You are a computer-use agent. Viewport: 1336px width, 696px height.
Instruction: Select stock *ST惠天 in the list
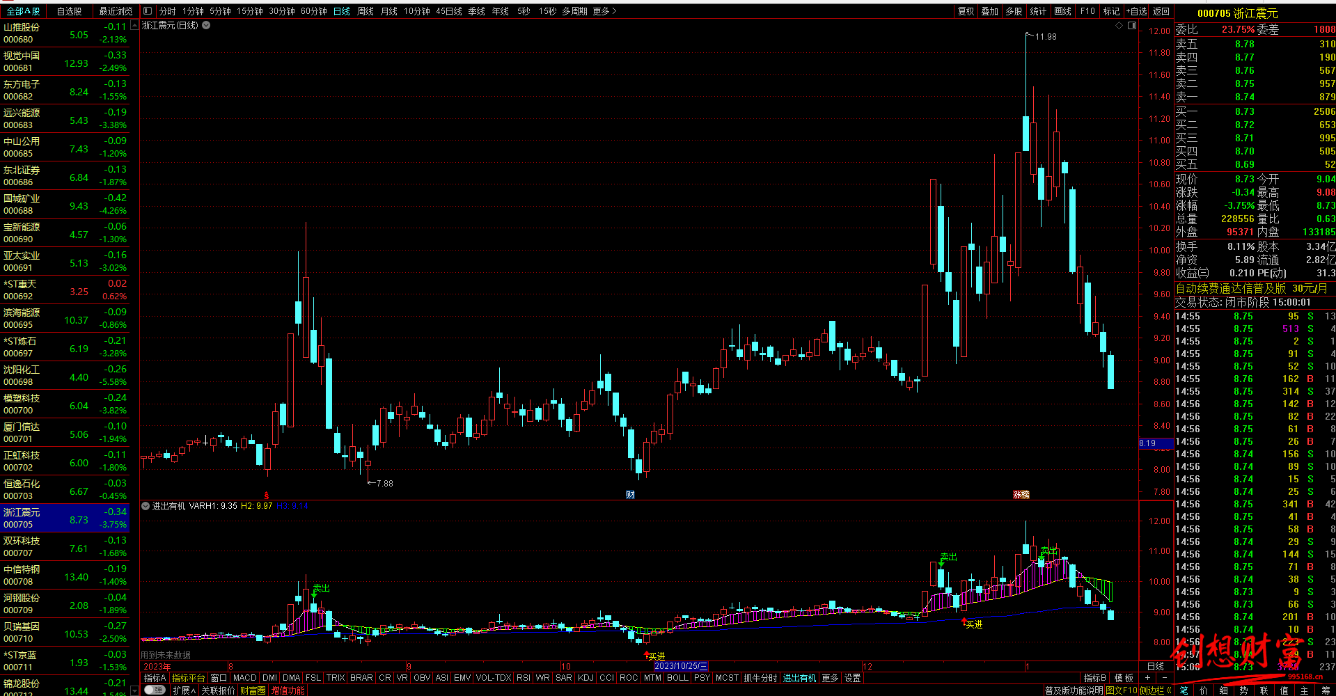pyautogui.click(x=65, y=290)
